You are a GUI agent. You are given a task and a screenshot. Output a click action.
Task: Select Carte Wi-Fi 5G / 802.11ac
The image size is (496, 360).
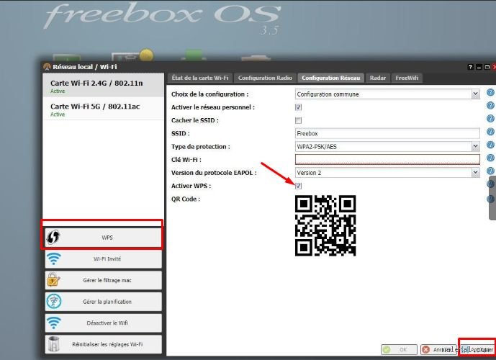click(104, 109)
